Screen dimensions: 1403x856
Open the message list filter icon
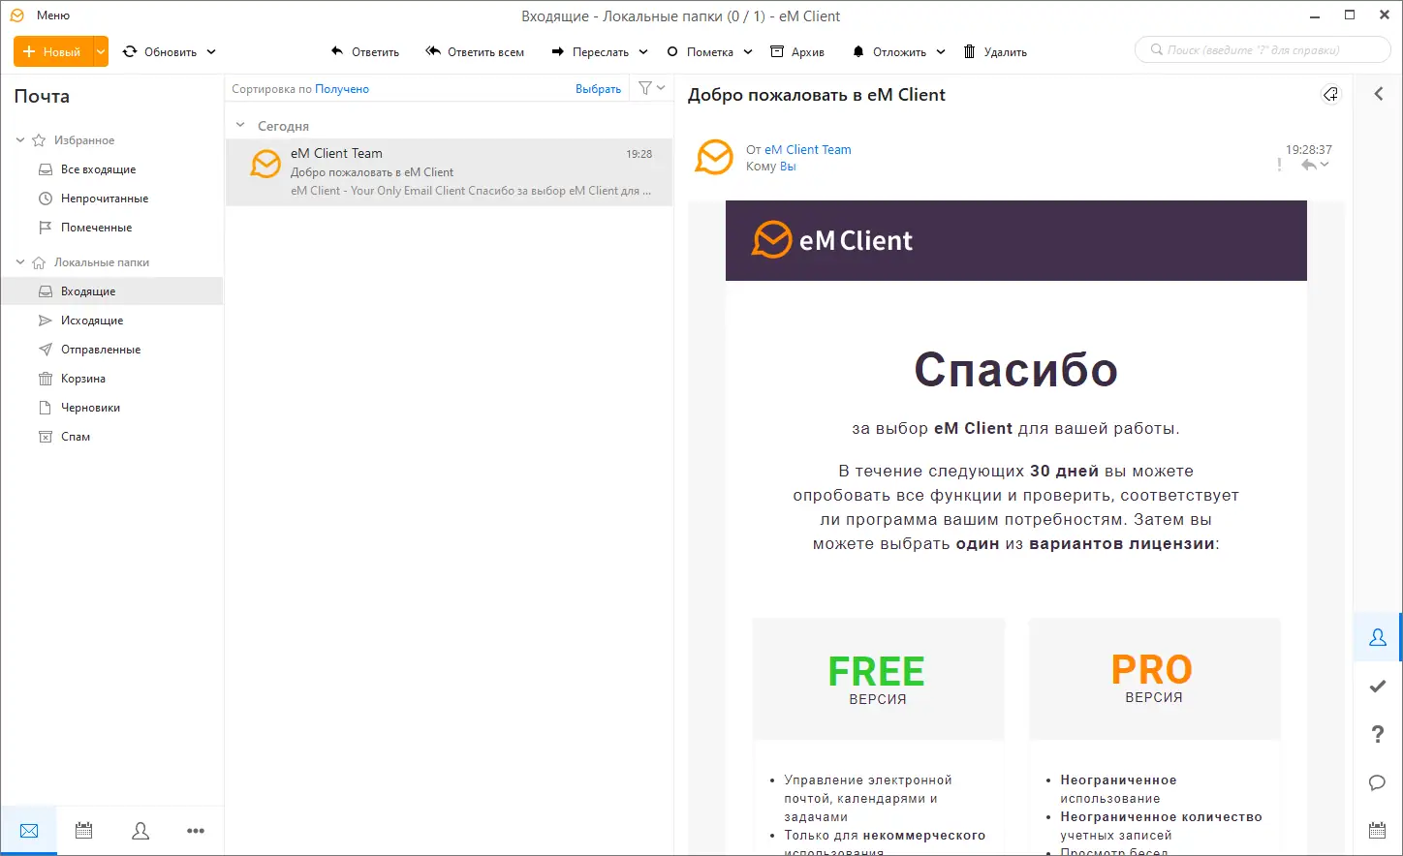(x=645, y=88)
